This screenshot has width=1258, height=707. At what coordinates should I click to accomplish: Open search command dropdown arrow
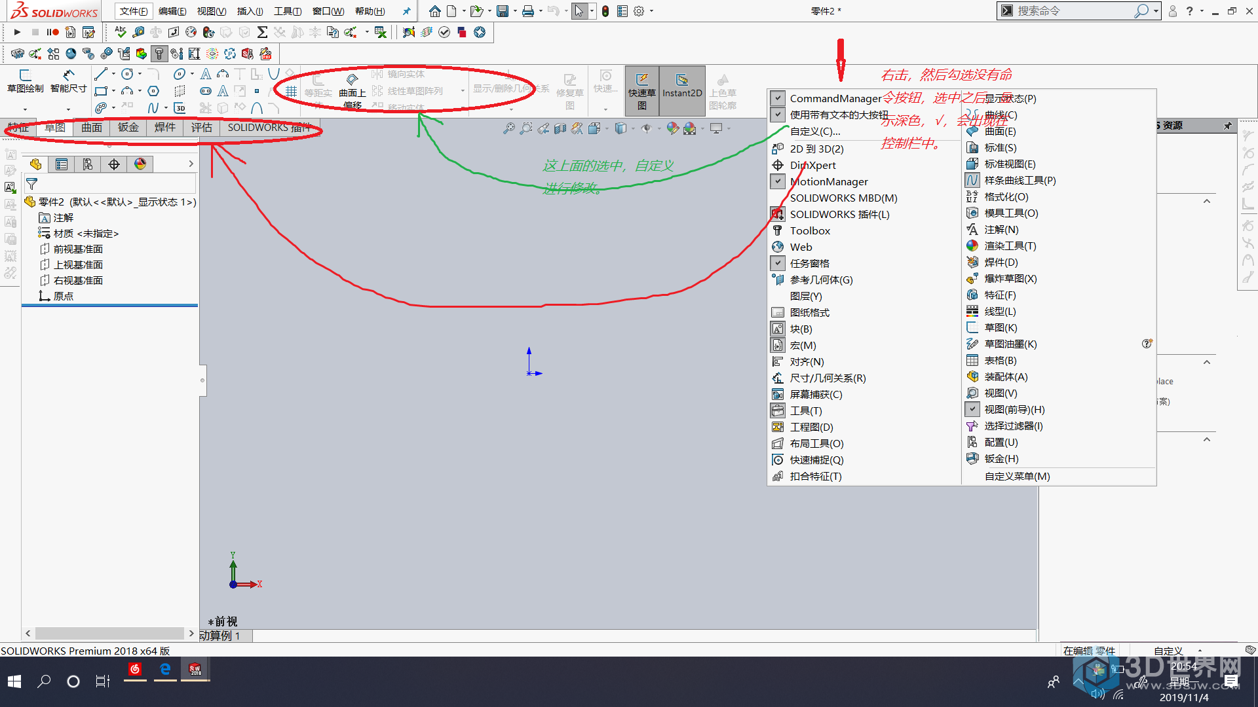pyautogui.click(x=1156, y=11)
